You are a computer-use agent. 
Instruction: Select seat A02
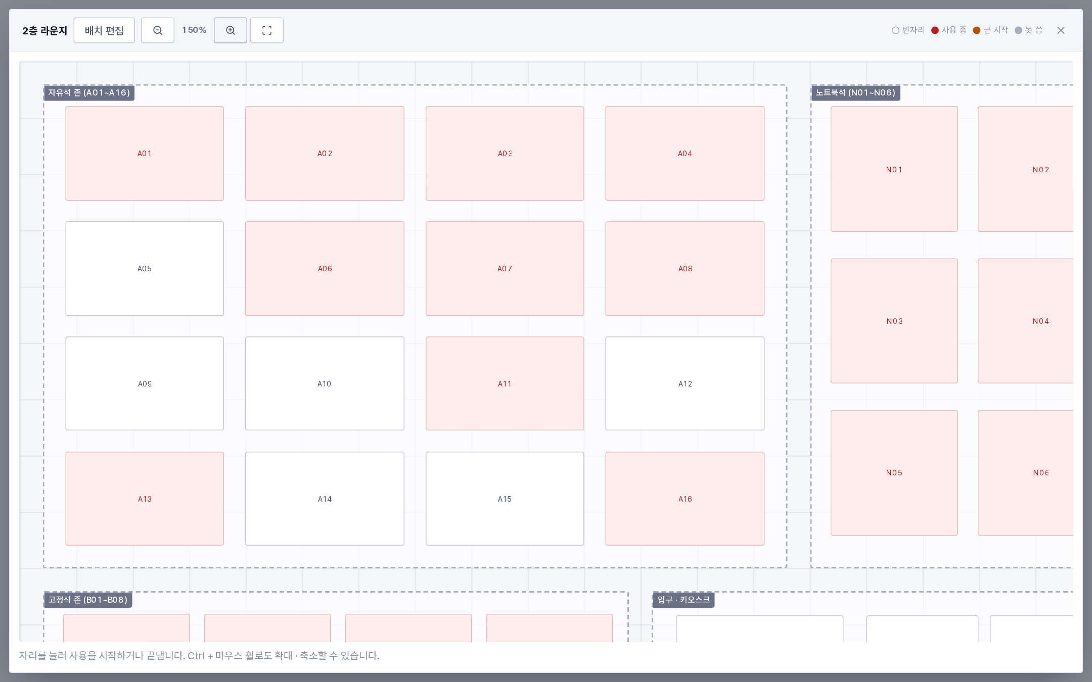[325, 154]
